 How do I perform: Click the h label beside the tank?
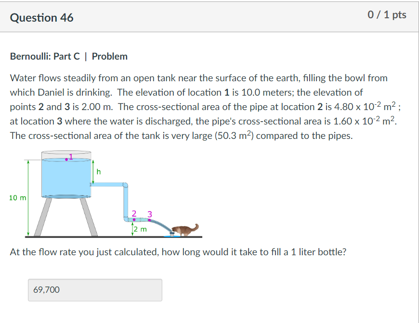[x=98, y=172]
